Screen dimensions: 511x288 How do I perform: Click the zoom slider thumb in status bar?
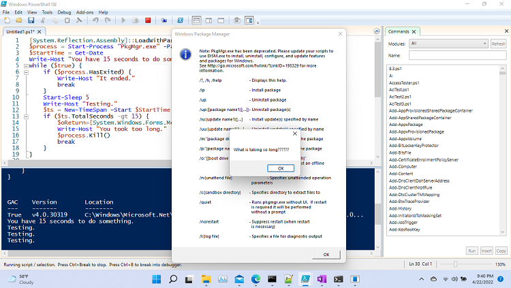(455, 264)
